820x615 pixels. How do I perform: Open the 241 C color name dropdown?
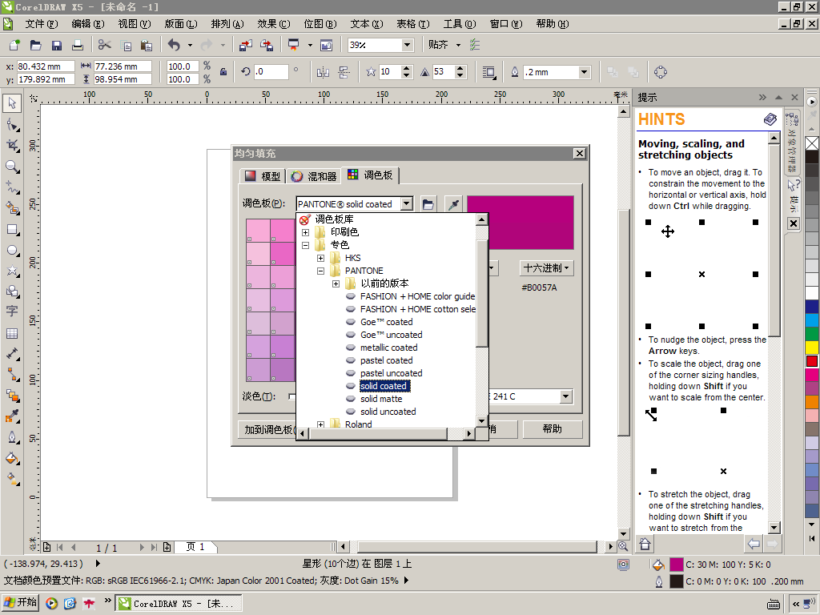click(565, 396)
